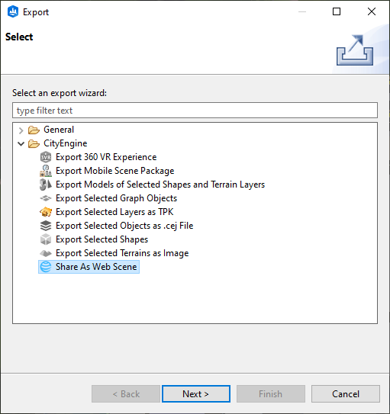390x414 pixels.
Task: Click the Export 360 VR Experience icon
Action: [46, 157]
